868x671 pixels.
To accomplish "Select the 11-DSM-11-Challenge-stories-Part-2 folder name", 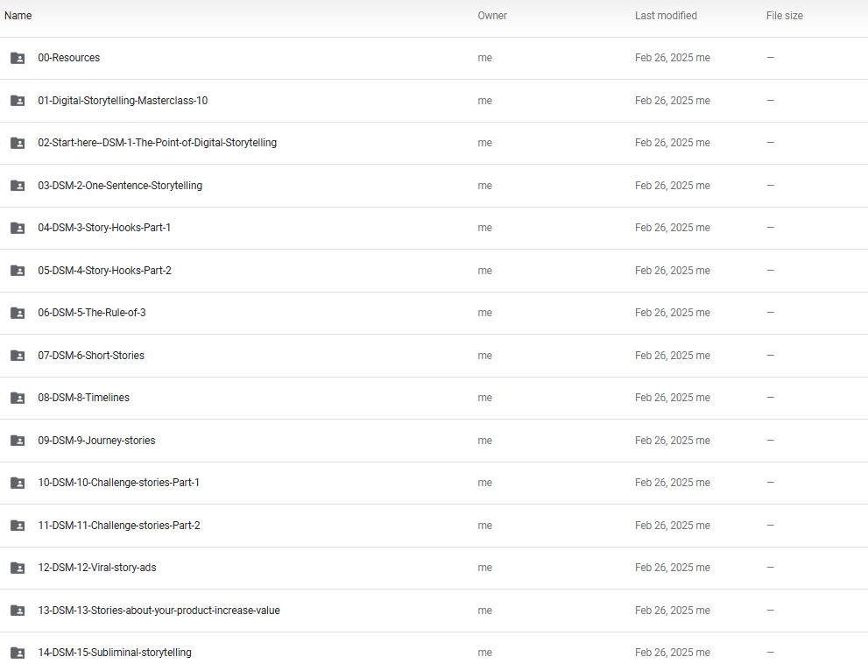I will tap(119, 525).
